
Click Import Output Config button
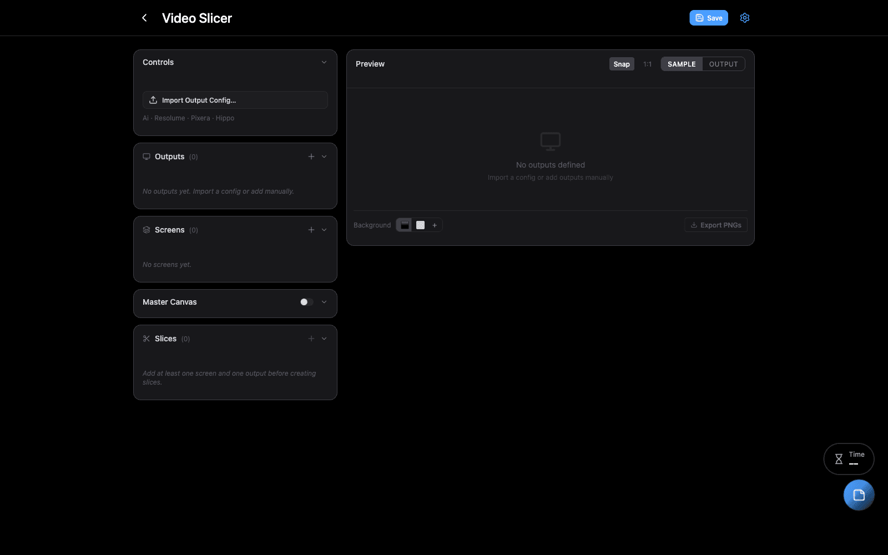coord(235,100)
